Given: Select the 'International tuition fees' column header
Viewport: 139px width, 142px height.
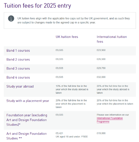Looking at the screenshot, I should tap(112, 39).
